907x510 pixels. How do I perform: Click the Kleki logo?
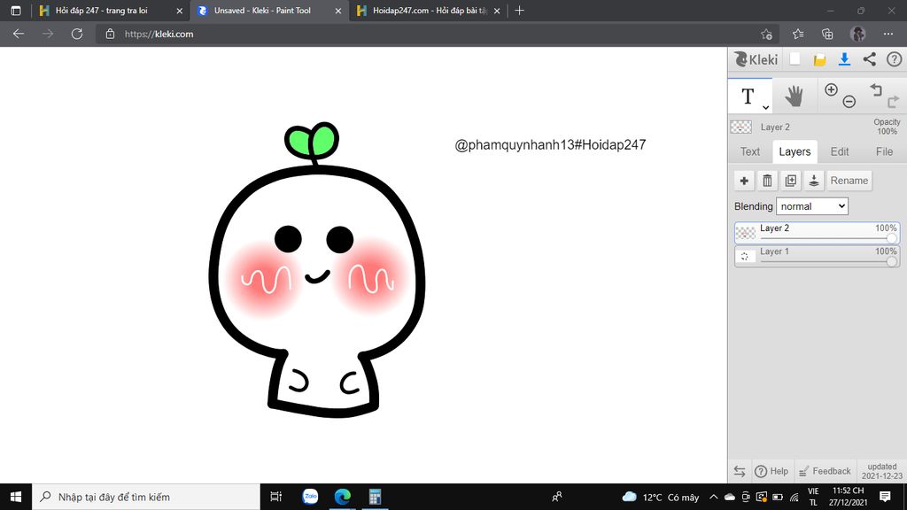click(x=756, y=59)
